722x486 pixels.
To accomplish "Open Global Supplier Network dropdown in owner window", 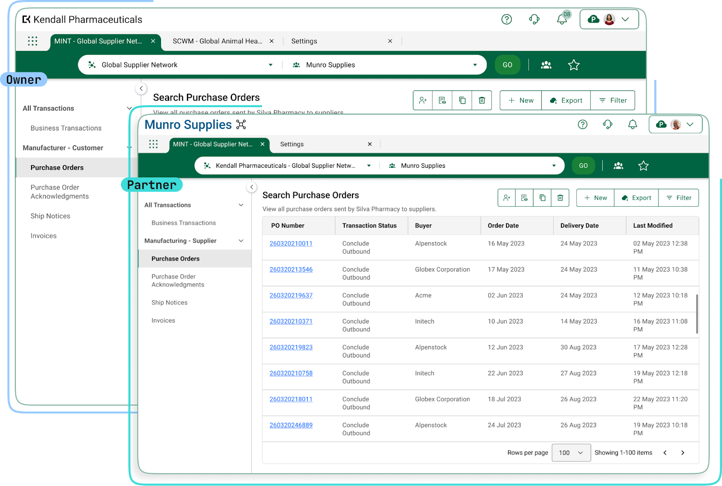I will tap(180, 65).
